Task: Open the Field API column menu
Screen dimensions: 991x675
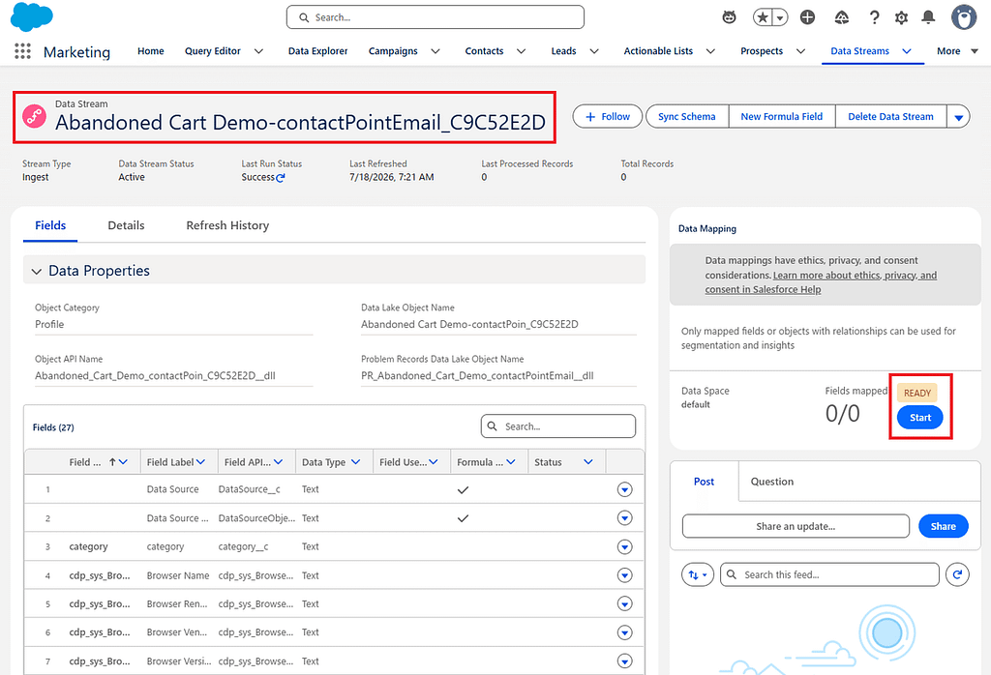Action: (x=278, y=462)
